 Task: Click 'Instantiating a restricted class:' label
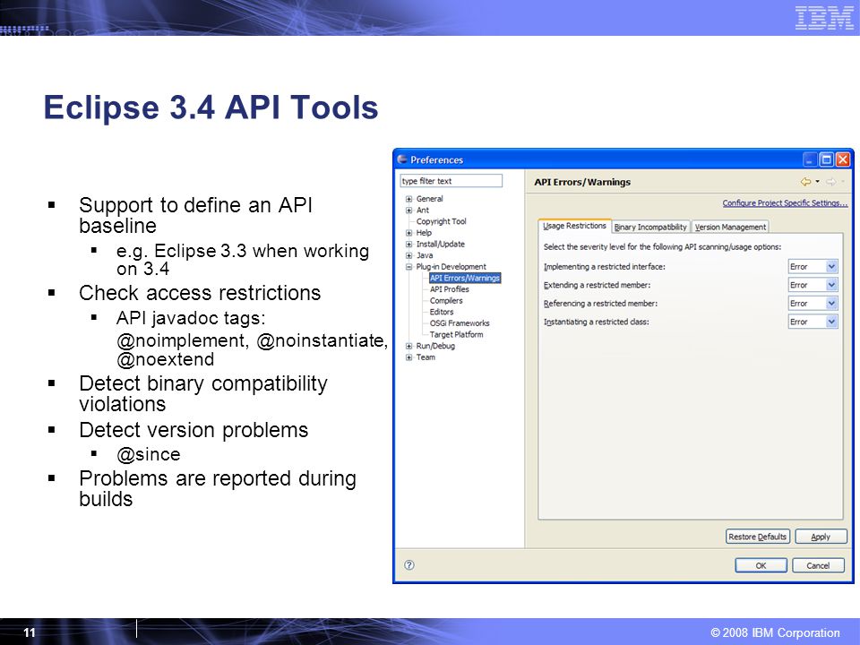coord(596,322)
